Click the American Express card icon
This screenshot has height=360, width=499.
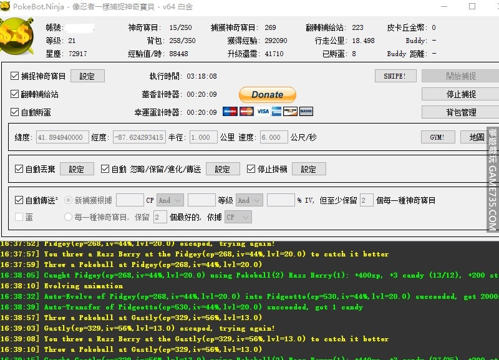click(276, 112)
